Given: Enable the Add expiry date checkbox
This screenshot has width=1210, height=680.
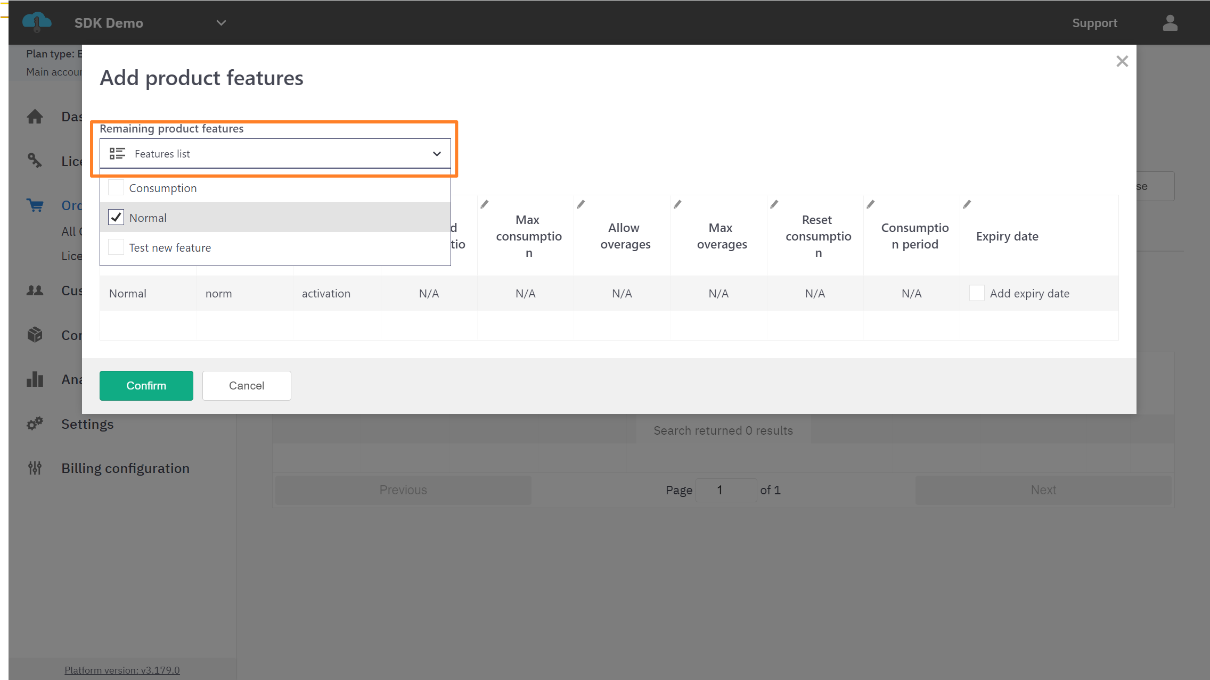Looking at the screenshot, I should pos(977,293).
